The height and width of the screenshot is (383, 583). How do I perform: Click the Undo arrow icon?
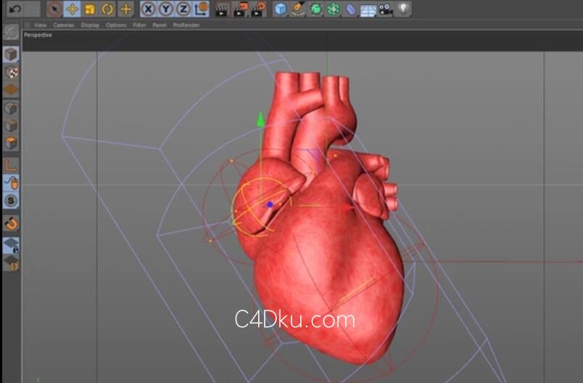[15, 9]
